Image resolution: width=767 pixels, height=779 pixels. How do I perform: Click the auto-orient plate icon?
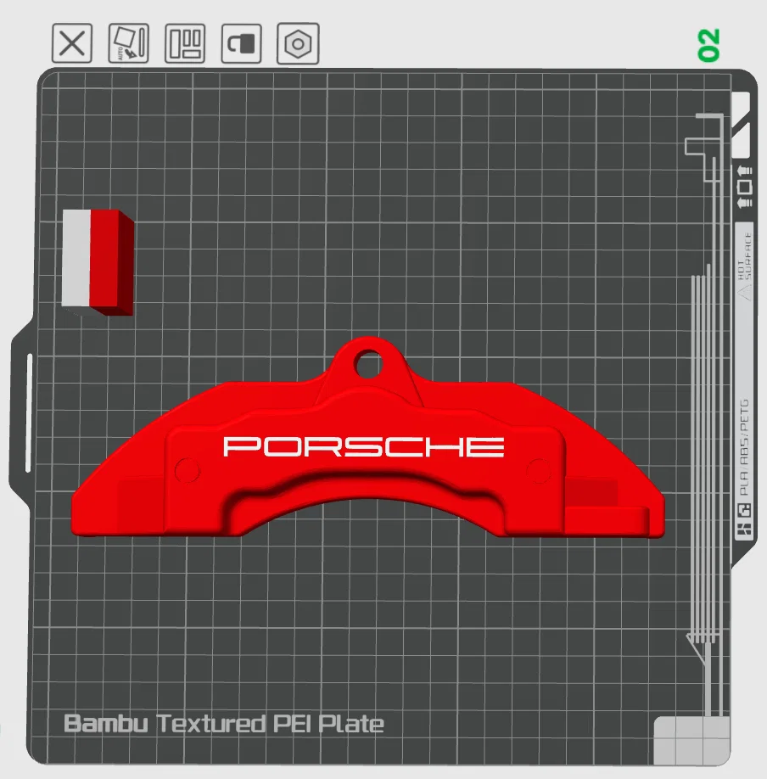129,43
